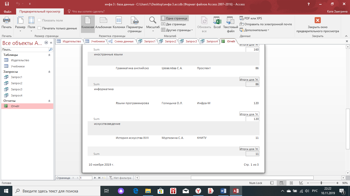This screenshot has height=196, width=350.
Task: Export to Текстовый файл
Action: click(230, 24)
